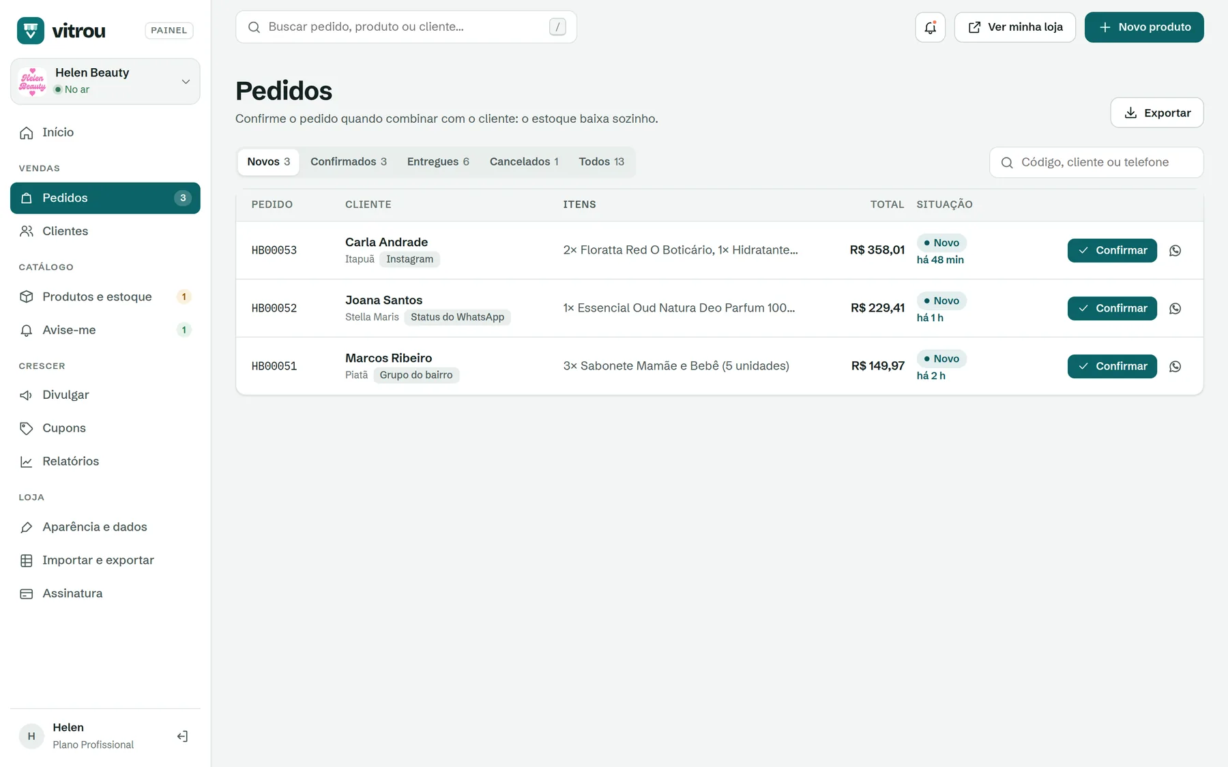Confirm order HB00051 from Marcos Ribeiro
1228x767 pixels.
click(1112, 366)
